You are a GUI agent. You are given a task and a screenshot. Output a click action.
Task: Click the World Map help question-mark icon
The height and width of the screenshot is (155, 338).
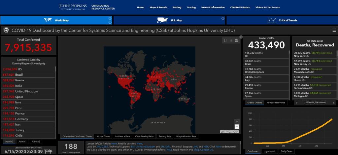[x=110, y=18]
